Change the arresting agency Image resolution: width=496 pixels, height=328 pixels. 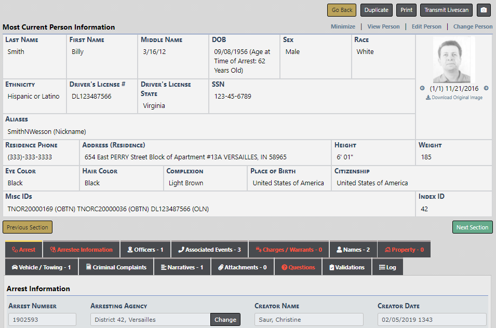(x=225, y=320)
